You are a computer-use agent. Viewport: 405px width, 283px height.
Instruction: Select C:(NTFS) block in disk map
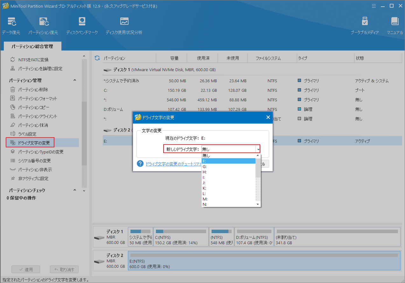tap(181, 237)
